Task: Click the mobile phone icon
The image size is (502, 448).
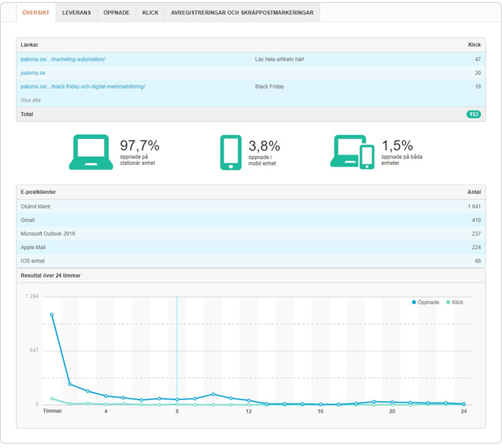Action: point(231,152)
